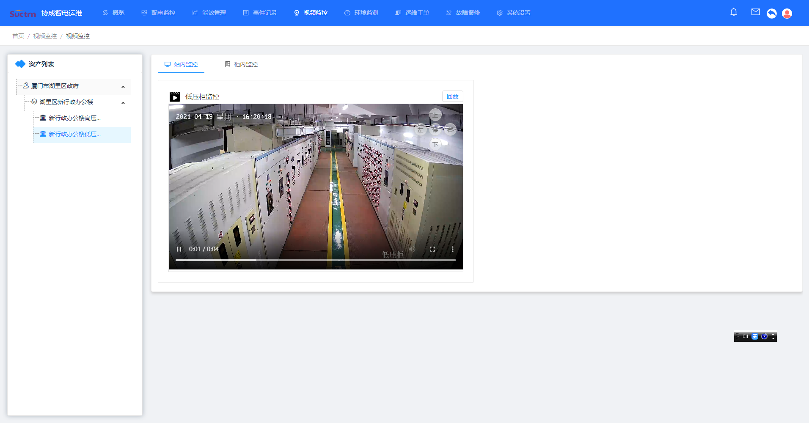The image size is (809, 423).
Task: Click the CH input language indicator
Action: point(746,337)
